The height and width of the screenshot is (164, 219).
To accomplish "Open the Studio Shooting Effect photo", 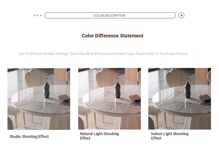I will (39, 99).
